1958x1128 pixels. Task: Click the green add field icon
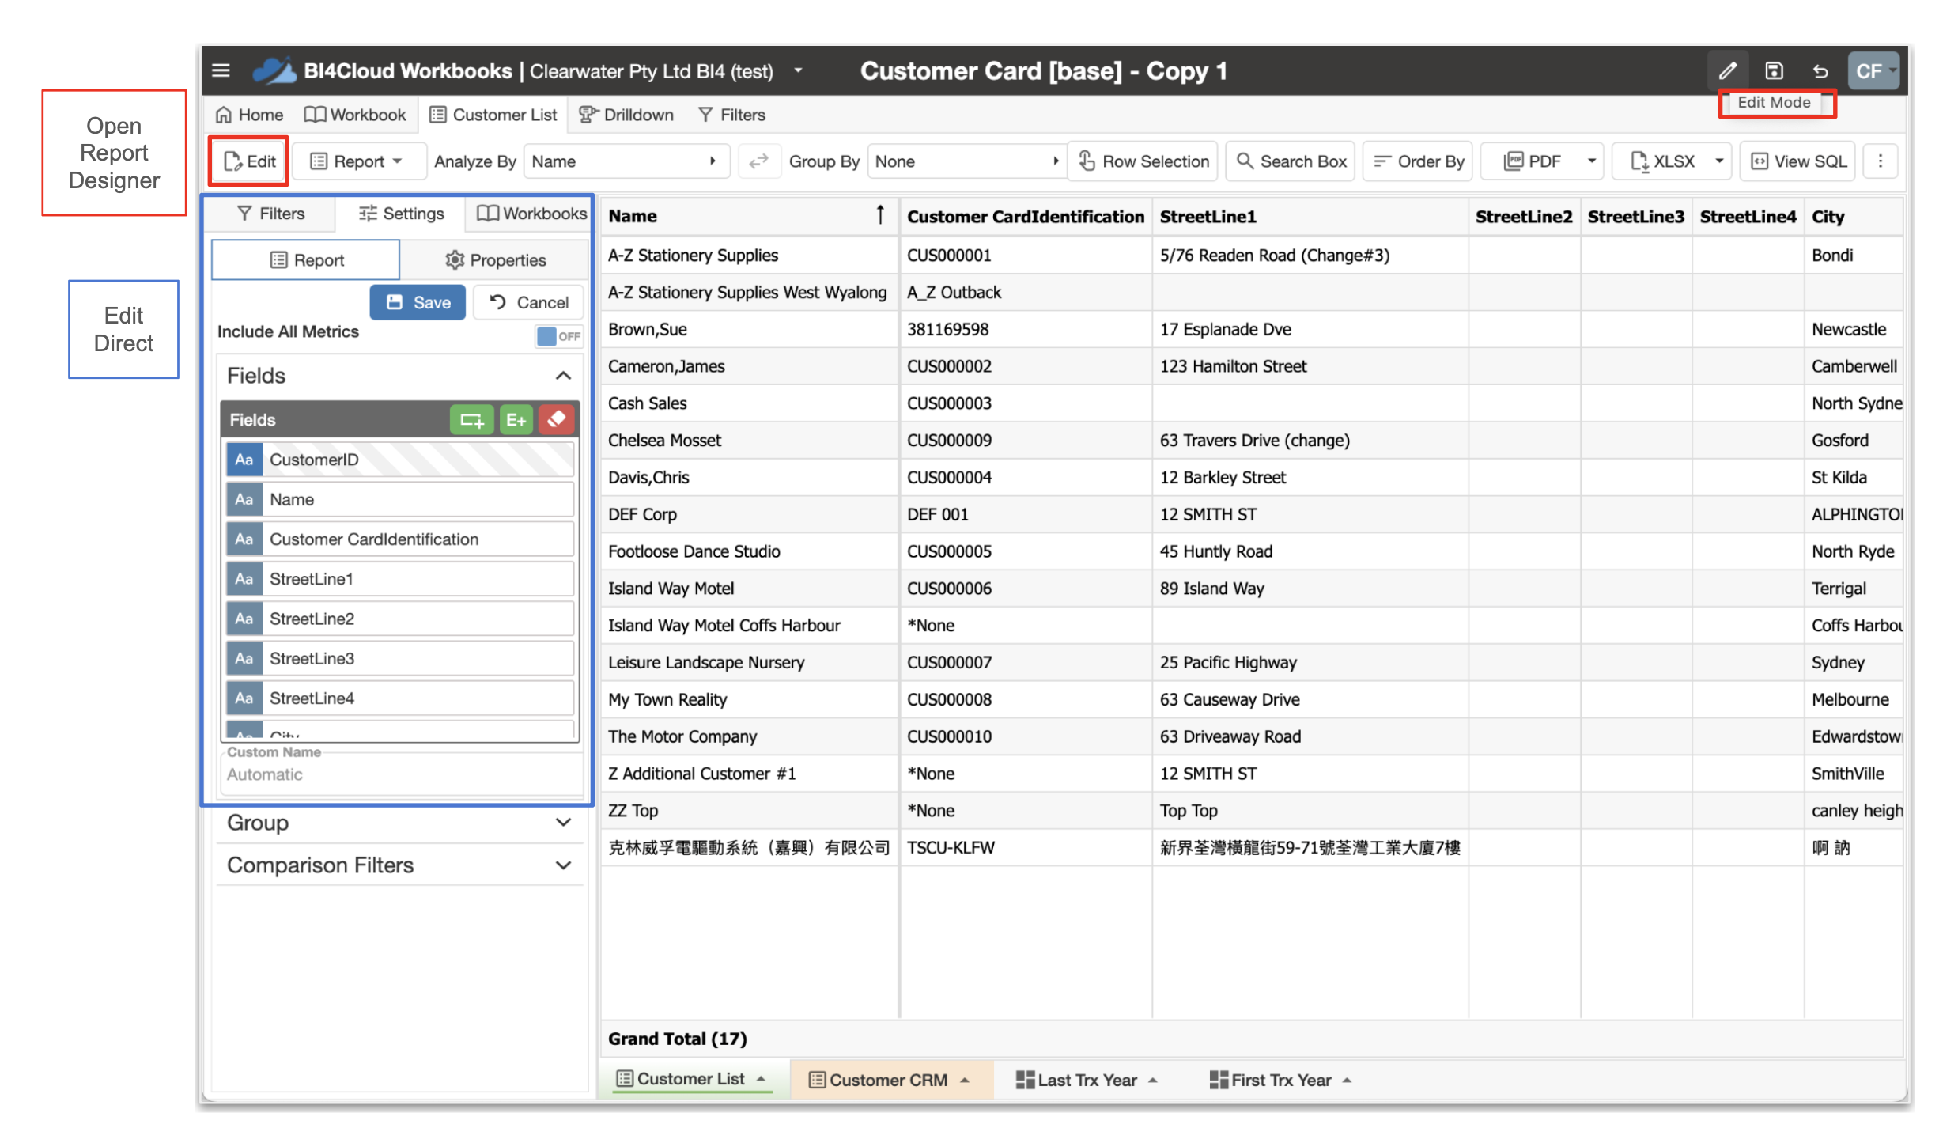click(x=471, y=420)
